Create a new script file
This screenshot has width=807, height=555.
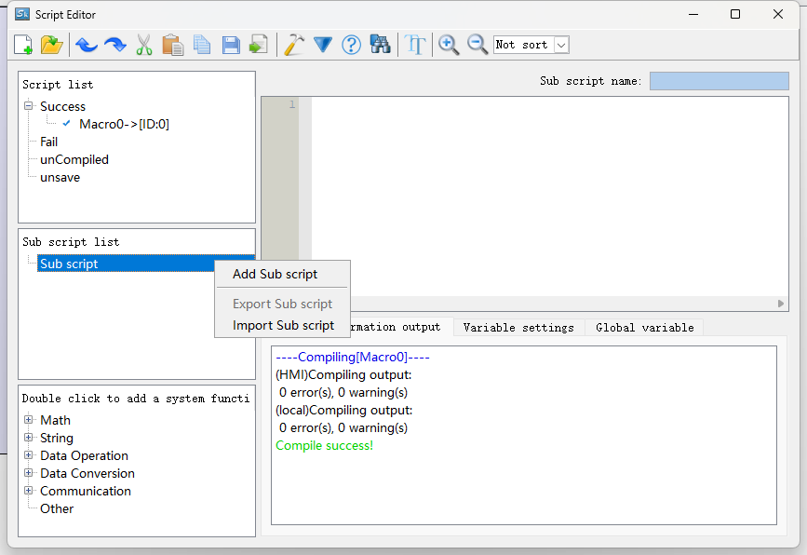pos(23,45)
